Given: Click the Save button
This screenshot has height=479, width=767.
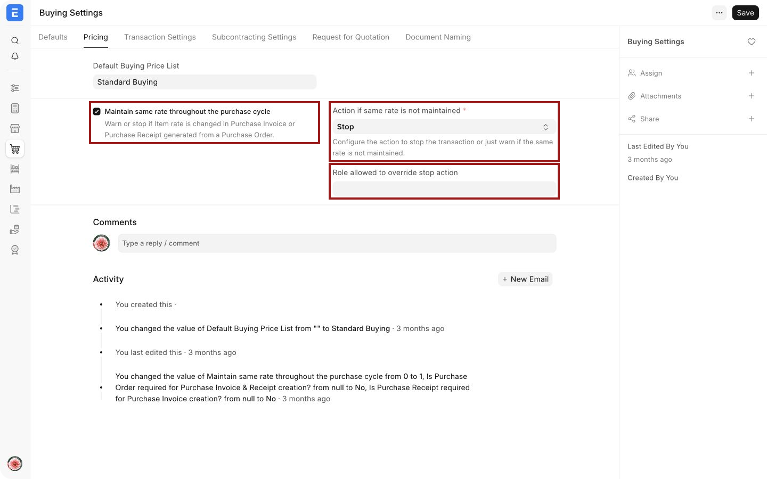Looking at the screenshot, I should pos(746,13).
